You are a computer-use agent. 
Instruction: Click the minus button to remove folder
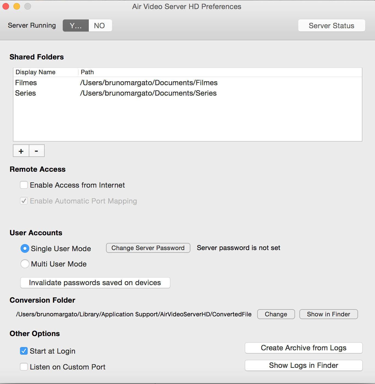pyautogui.click(x=36, y=151)
